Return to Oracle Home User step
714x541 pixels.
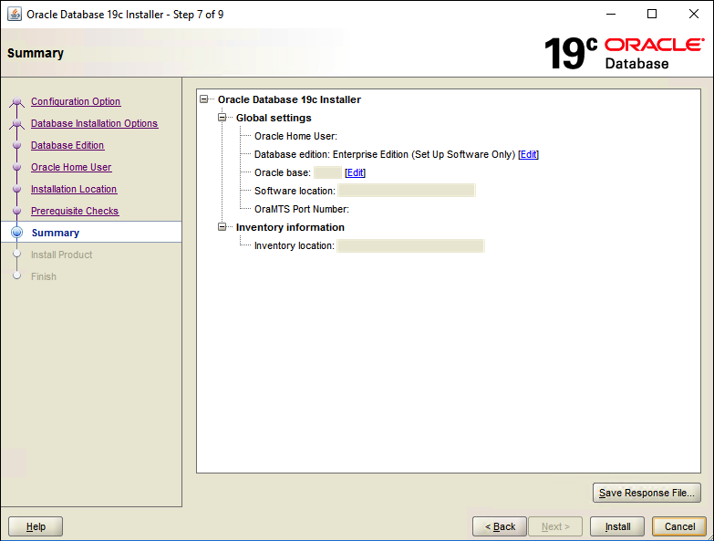(x=71, y=167)
